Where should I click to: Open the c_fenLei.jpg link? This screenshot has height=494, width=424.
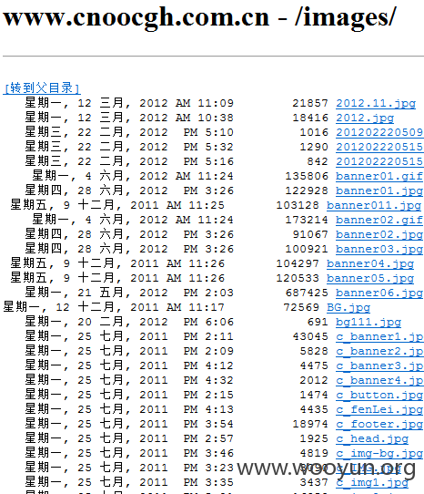(x=379, y=410)
